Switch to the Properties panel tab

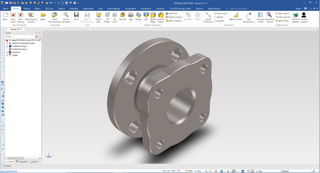click(x=22, y=161)
